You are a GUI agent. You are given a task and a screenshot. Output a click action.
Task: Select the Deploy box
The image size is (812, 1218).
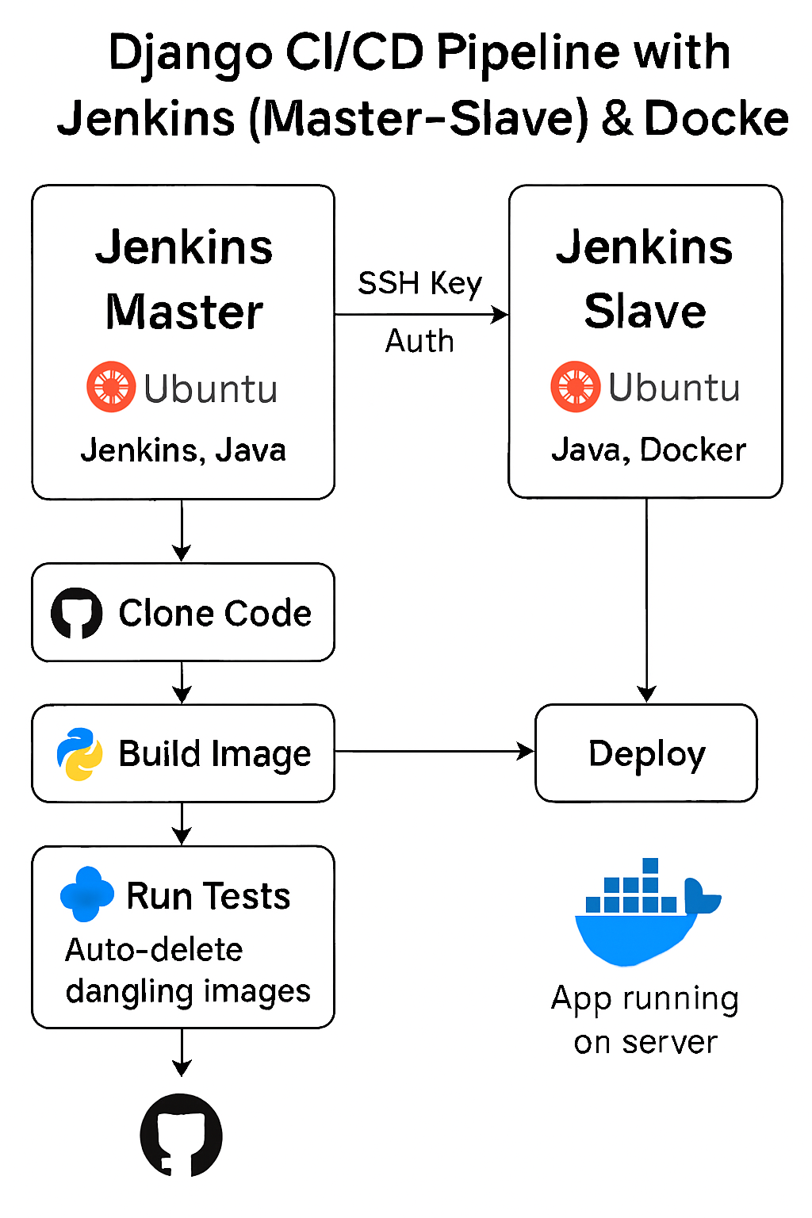(x=646, y=753)
